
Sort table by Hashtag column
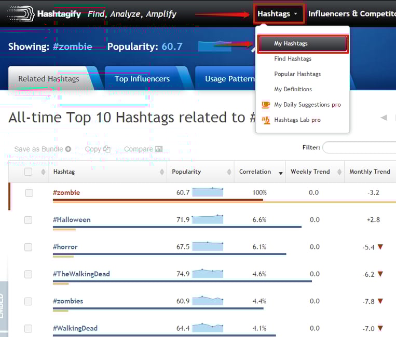click(107, 172)
